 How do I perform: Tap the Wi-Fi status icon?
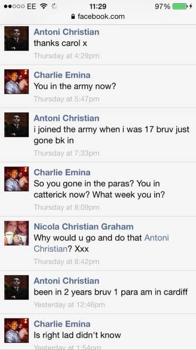(43, 6)
